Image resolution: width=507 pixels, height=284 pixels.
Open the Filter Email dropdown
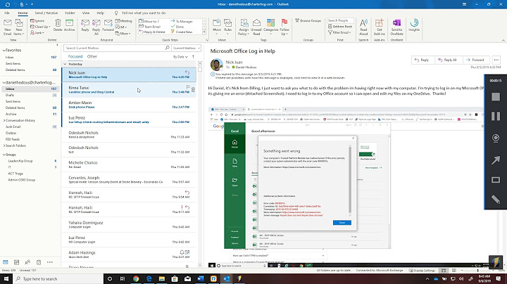pyautogui.click(x=340, y=32)
